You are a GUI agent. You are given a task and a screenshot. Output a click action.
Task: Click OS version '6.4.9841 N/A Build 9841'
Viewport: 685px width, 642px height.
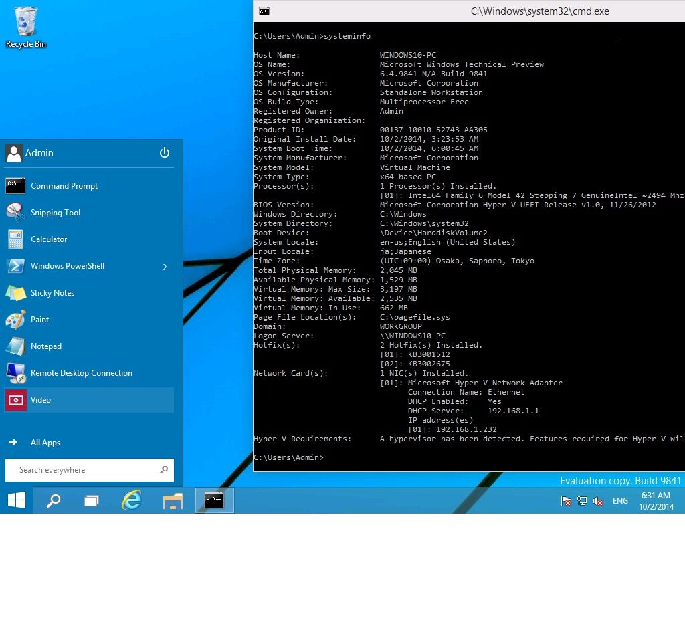(x=433, y=74)
